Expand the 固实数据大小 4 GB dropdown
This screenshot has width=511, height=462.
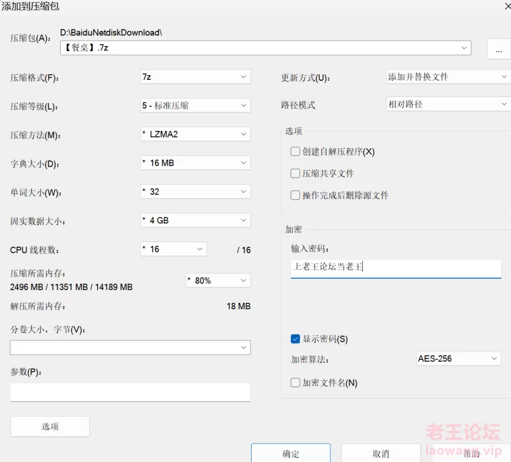195,220
